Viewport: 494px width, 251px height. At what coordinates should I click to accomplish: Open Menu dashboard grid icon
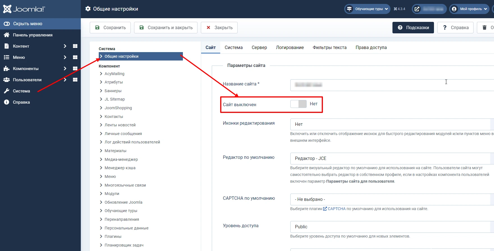75,57
